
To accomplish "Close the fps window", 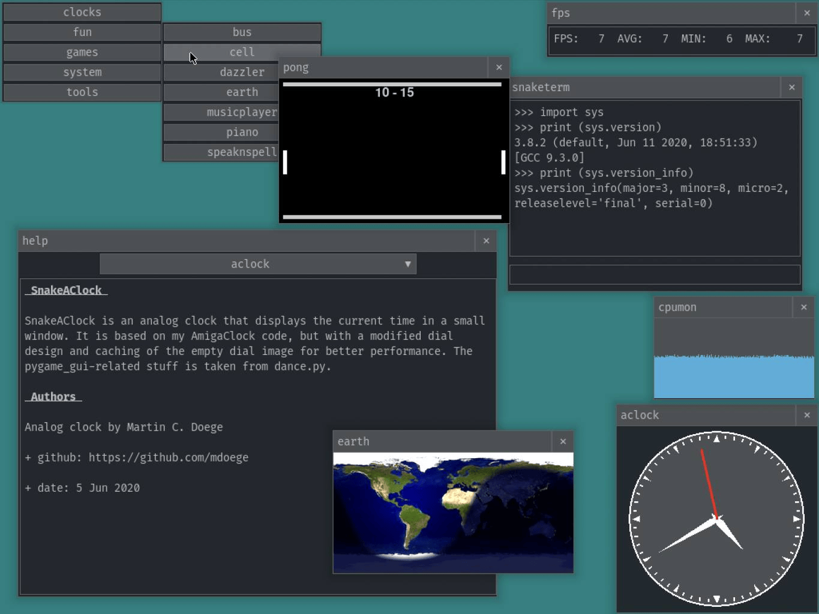I will 806,13.
